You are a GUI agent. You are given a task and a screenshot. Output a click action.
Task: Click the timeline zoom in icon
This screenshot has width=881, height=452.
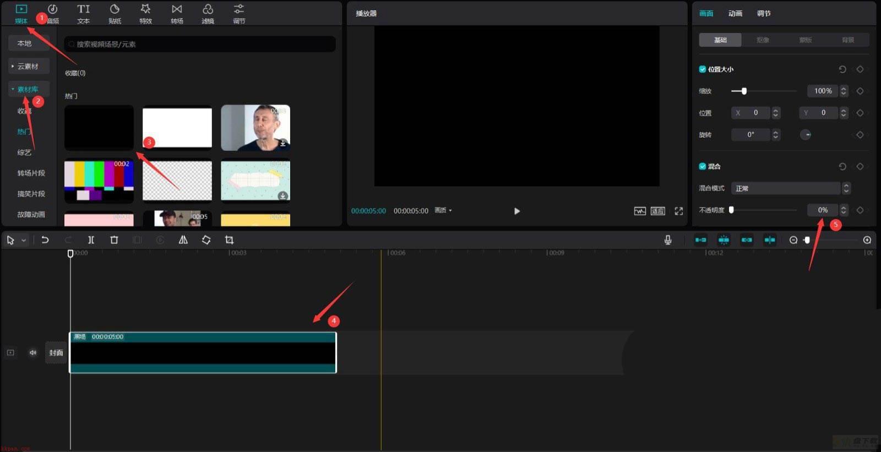click(867, 240)
